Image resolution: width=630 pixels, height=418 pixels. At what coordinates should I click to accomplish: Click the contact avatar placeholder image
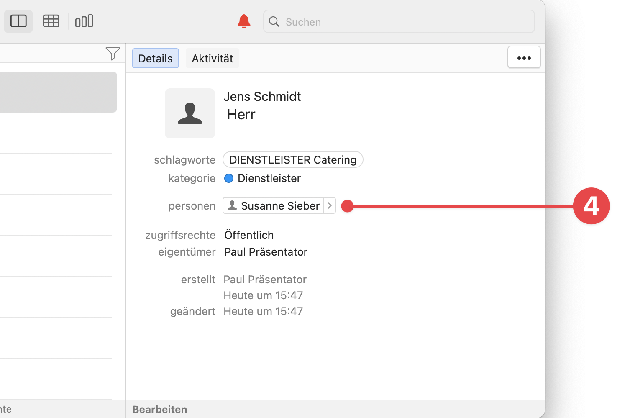tap(190, 113)
